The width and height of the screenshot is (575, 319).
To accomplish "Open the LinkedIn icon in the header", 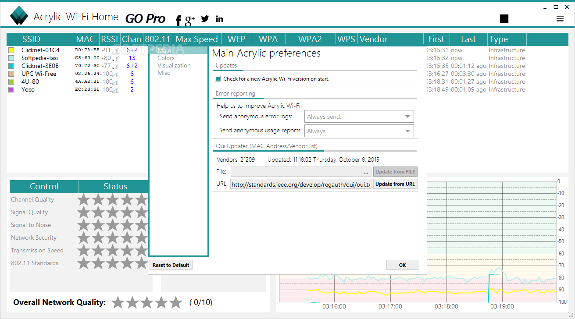I will [x=219, y=18].
